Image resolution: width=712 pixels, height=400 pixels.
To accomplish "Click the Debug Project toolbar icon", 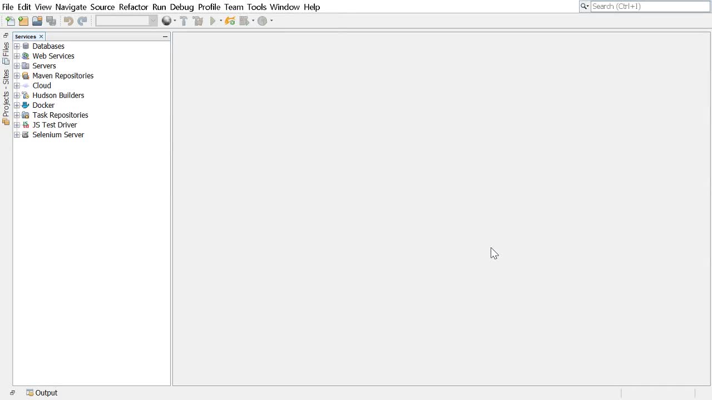I will [x=244, y=21].
